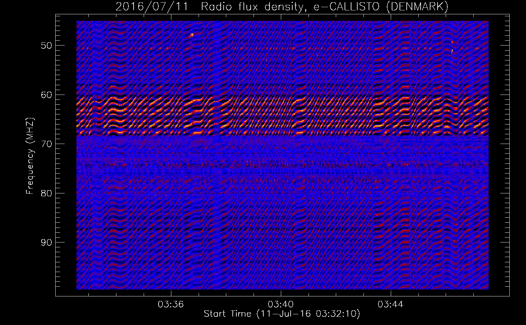
Task: Click the 03:44 time tick label
Action: tap(390, 304)
